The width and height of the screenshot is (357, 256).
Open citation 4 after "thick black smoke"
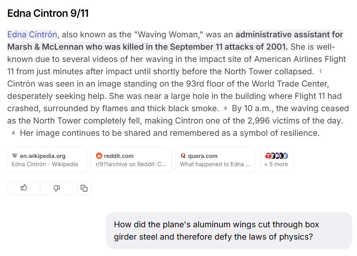(x=225, y=109)
